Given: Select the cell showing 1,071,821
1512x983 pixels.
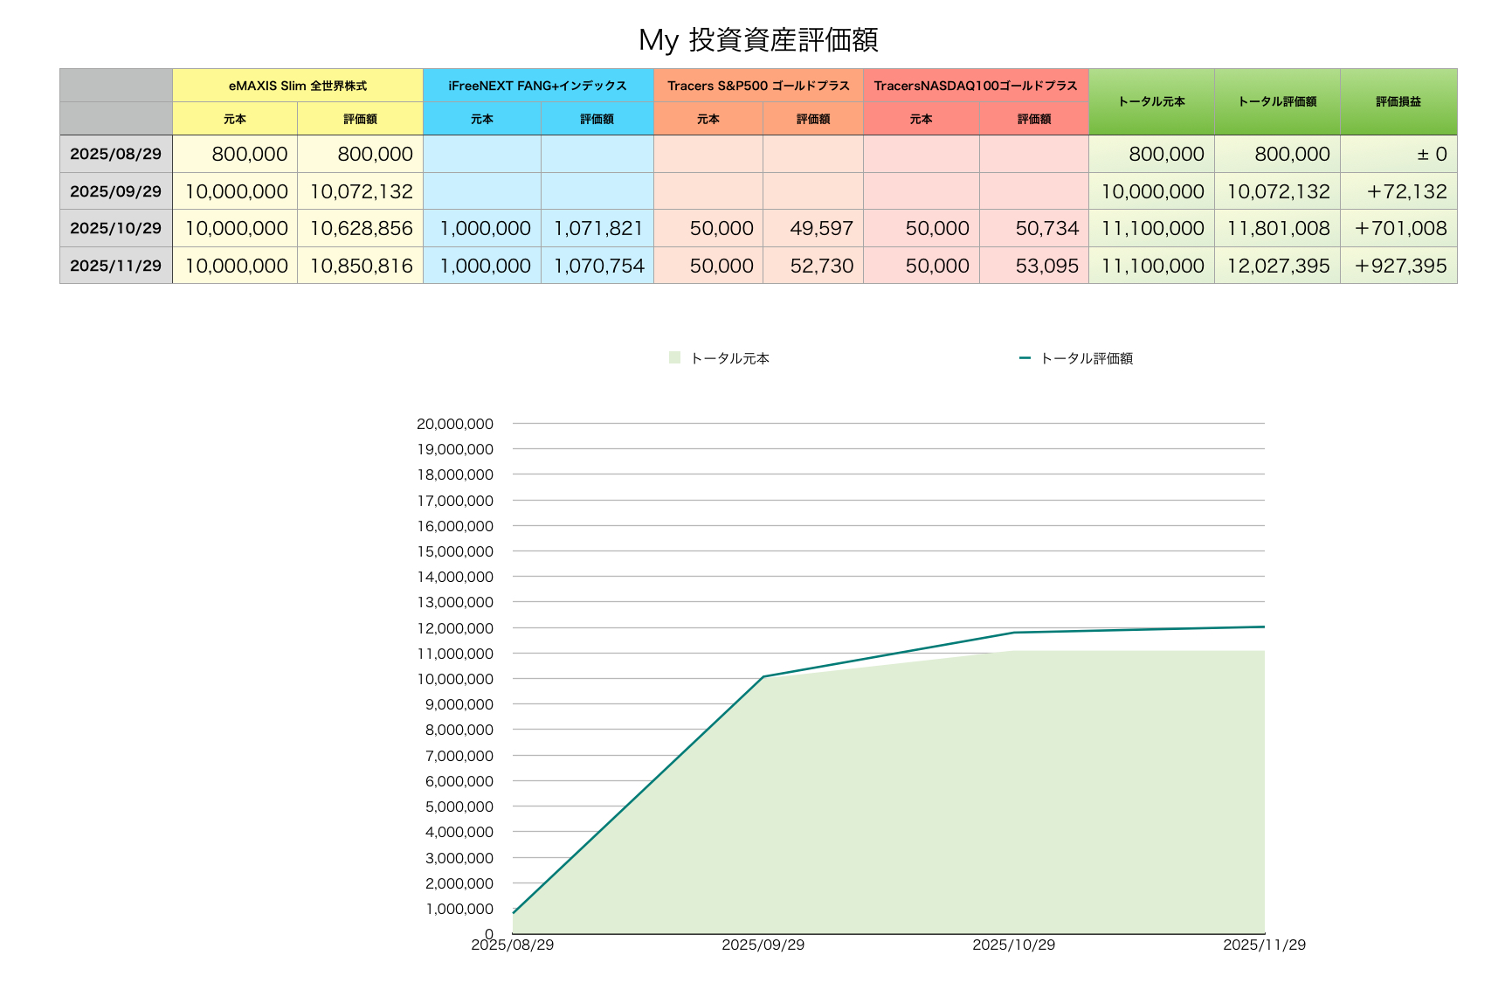Looking at the screenshot, I should (x=597, y=228).
